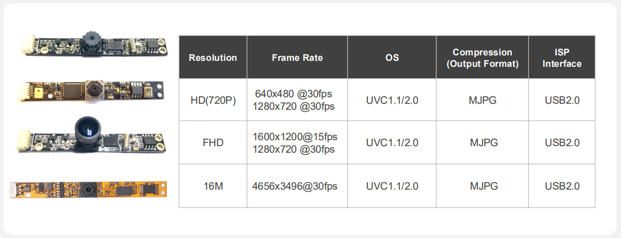The image size is (621, 238).
Task: Select the OS column header
Action: coord(392,58)
